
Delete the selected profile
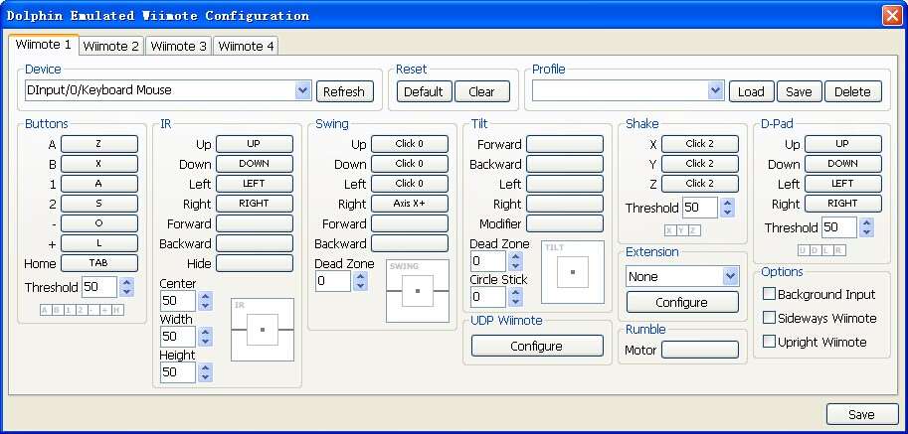pyautogui.click(x=852, y=91)
